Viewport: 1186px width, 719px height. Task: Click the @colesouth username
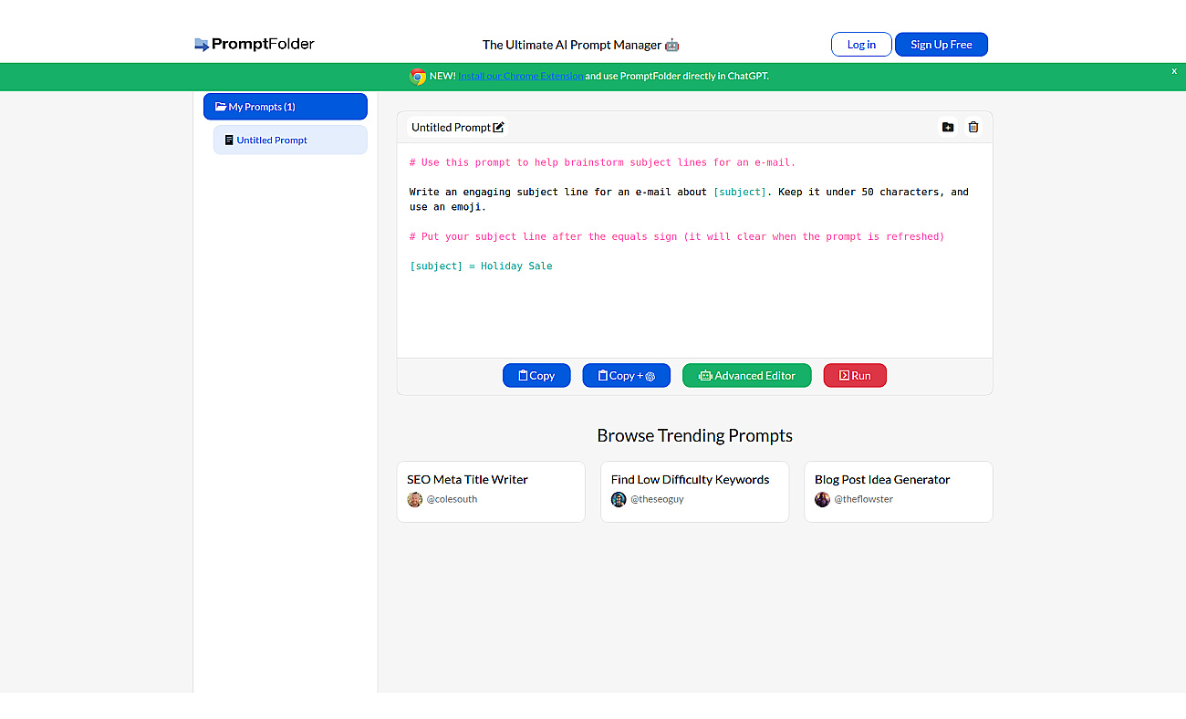(453, 499)
